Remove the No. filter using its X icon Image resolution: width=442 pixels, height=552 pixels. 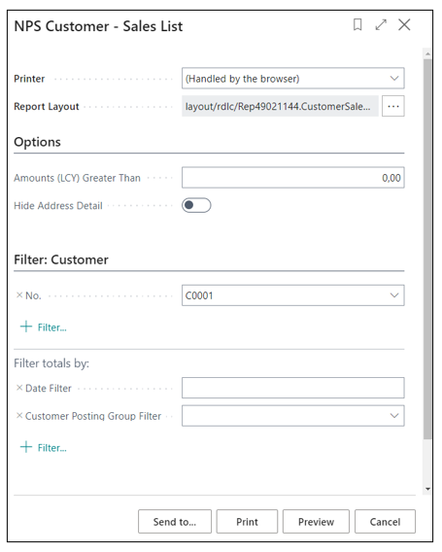(19, 295)
